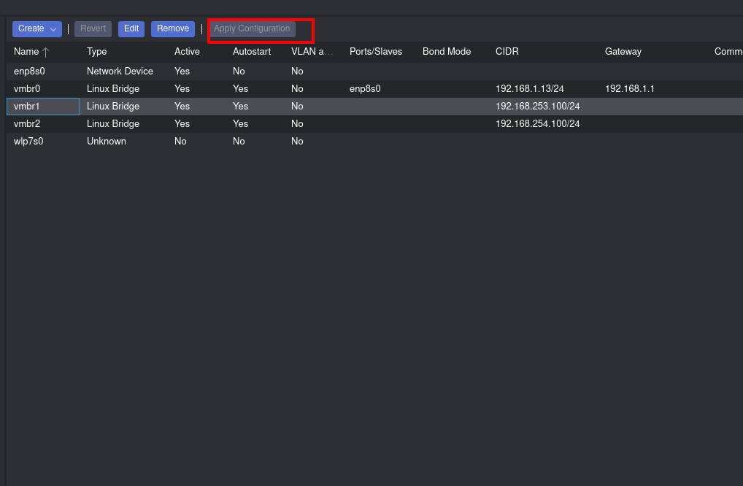Screen dimensions: 743x486
Task: Click Apply Configuration button
Action: (x=252, y=29)
